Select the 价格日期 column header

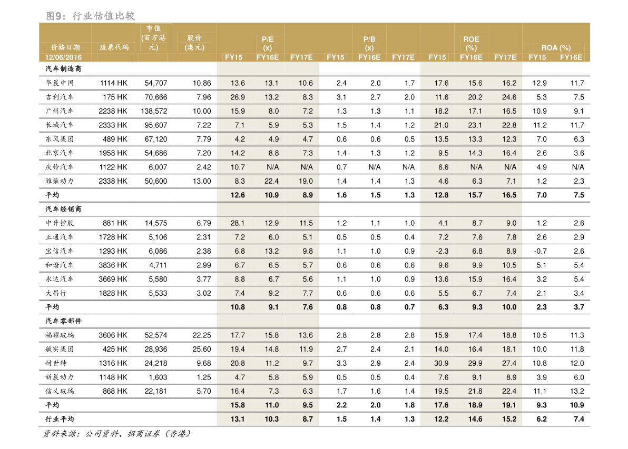[x=65, y=47]
